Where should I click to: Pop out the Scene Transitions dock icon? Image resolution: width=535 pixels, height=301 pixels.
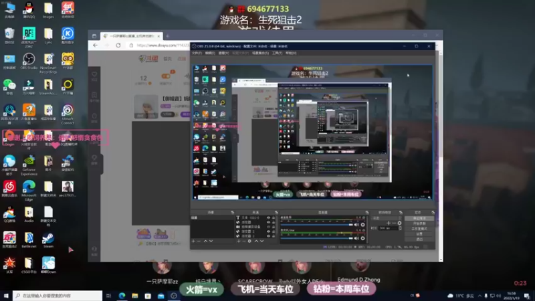(401, 212)
